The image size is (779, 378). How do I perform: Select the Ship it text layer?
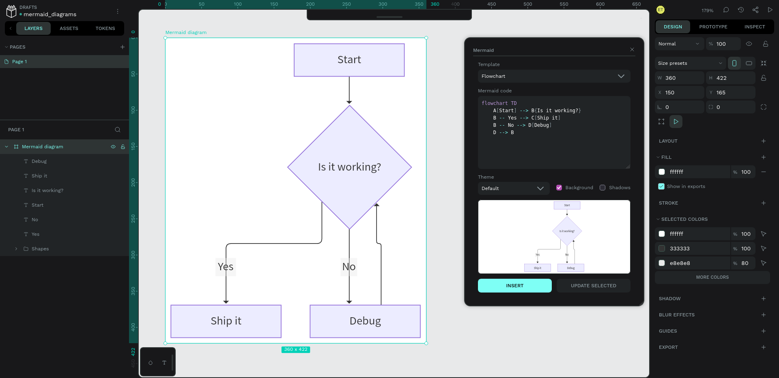[x=39, y=176]
